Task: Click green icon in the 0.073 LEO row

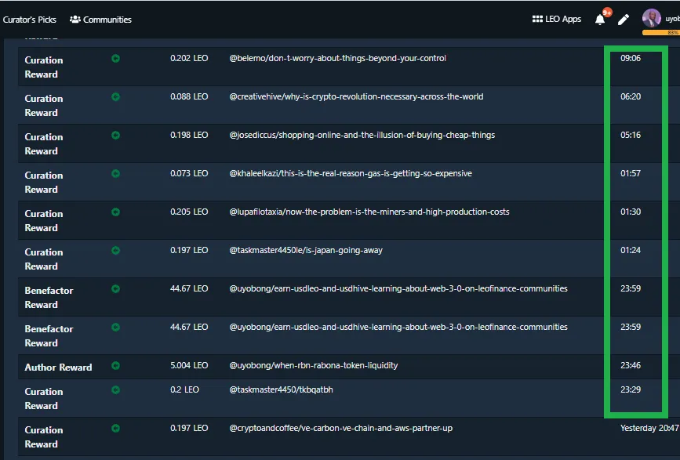Action: [x=115, y=174]
